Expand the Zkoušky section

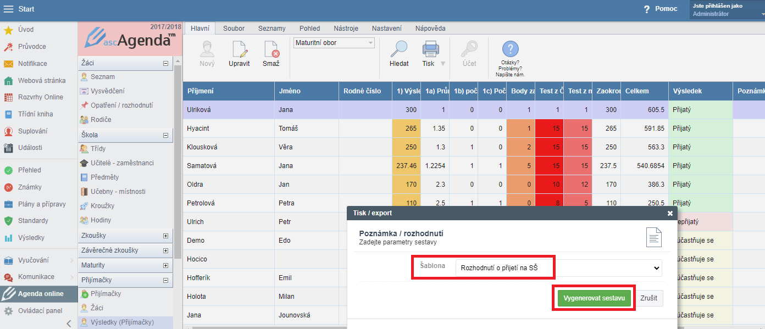point(165,236)
